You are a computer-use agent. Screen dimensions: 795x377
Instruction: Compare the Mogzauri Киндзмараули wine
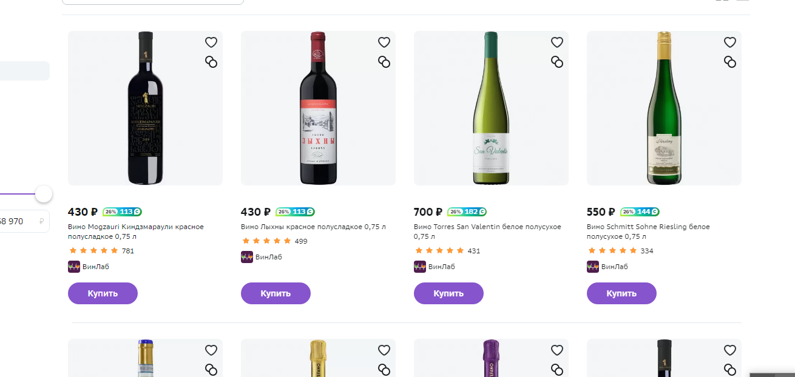click(x=211, y=61)
